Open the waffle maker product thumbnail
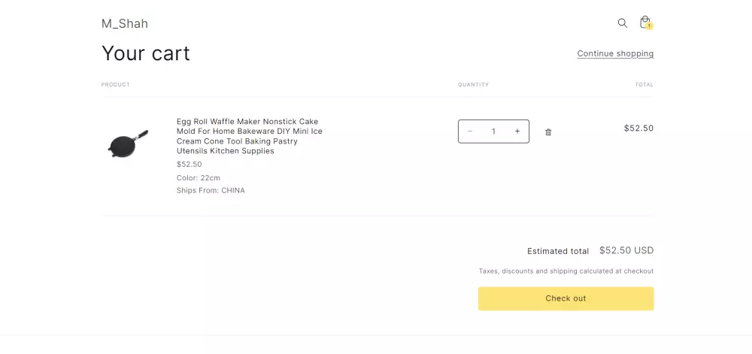This screenshot has width=752, height=354. [x=129, y=143]
